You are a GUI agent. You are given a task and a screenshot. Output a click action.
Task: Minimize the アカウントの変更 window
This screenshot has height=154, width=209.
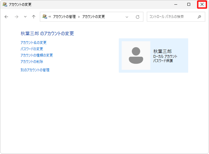tap(176, 5)
